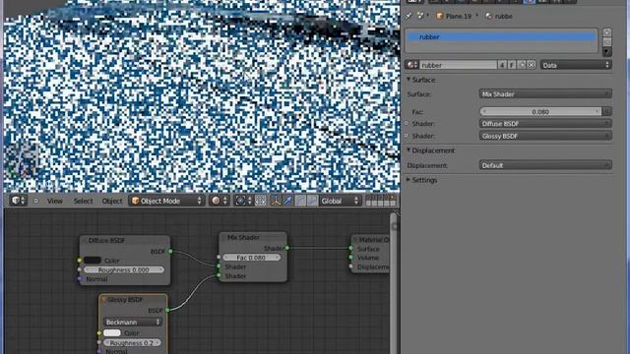Image resolution: width=630 pixels, height=354 pixels.
Task: Click Glossy BSDF node output socket
Action: [x=167, y=310]
